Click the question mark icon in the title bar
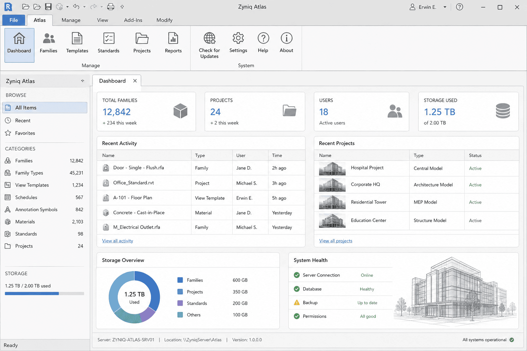 point(459,7)
